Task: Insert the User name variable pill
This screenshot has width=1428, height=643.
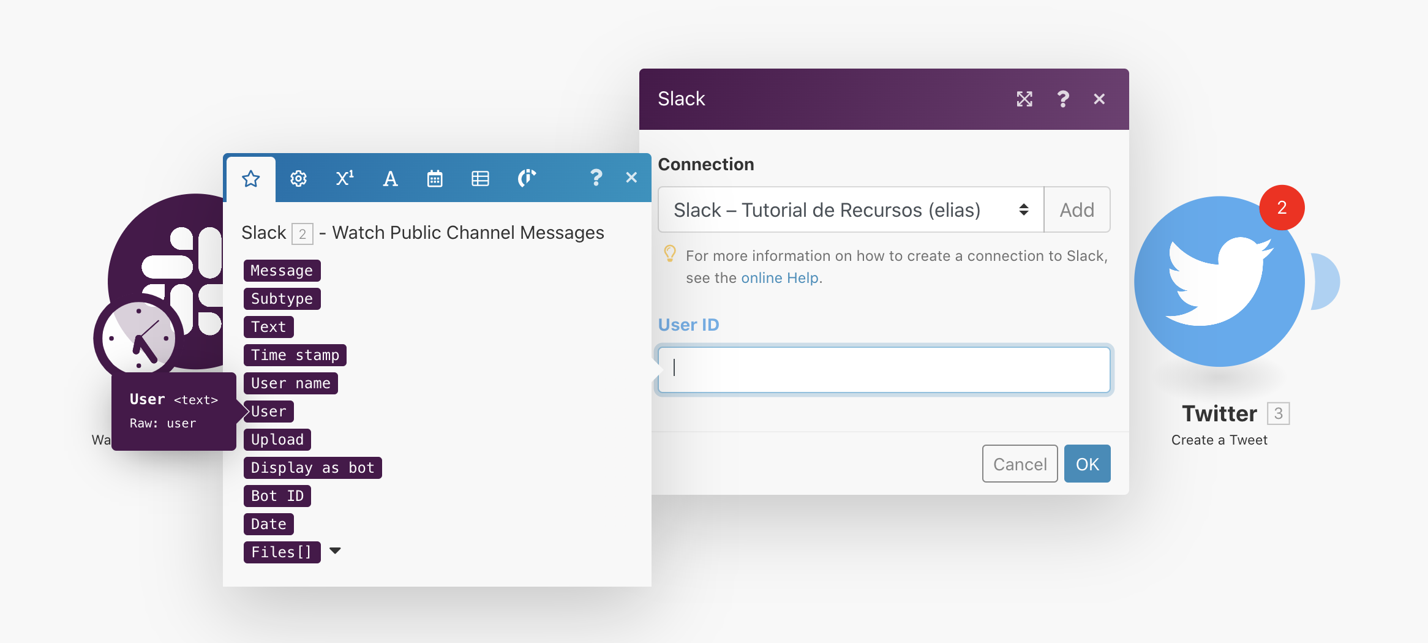Action: point(290,383)
